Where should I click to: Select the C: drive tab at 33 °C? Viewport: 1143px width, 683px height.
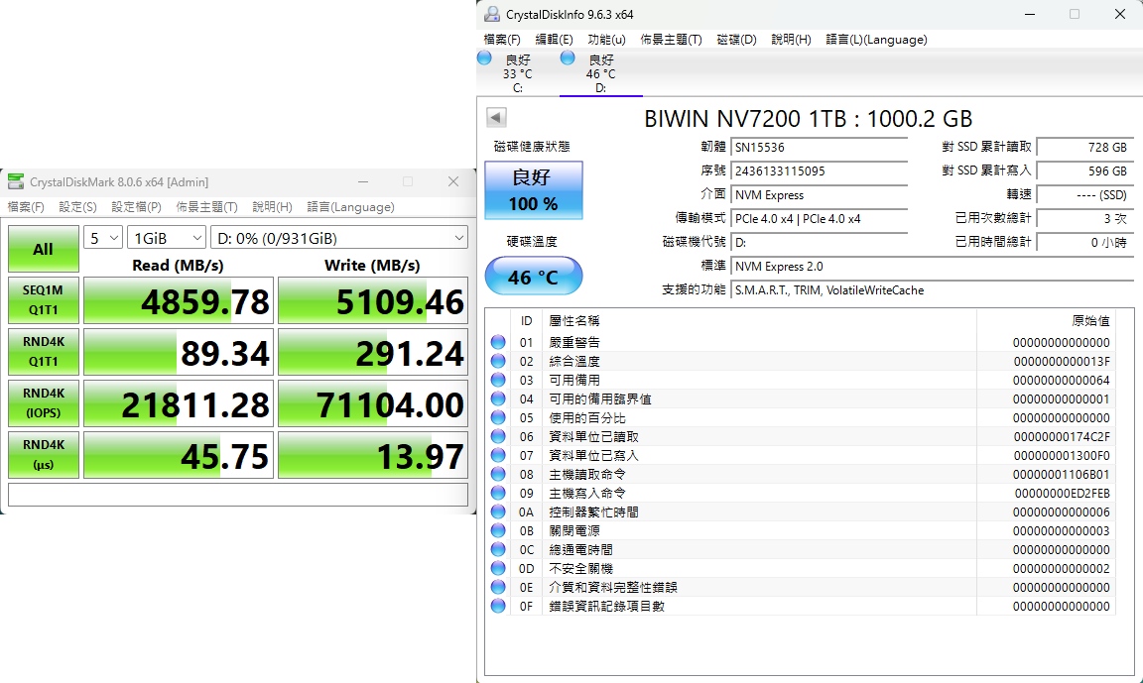click(518, 73)
